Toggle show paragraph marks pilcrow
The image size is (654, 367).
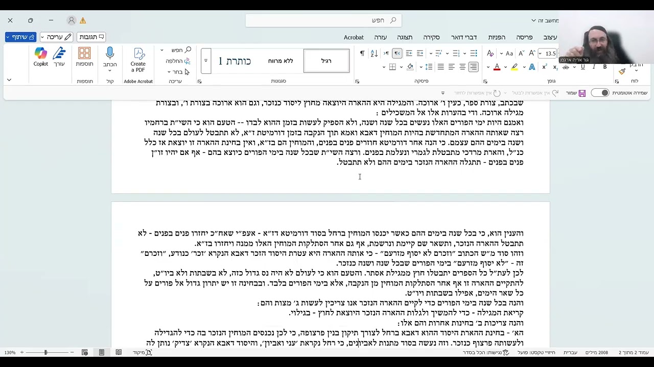point(362,54)
